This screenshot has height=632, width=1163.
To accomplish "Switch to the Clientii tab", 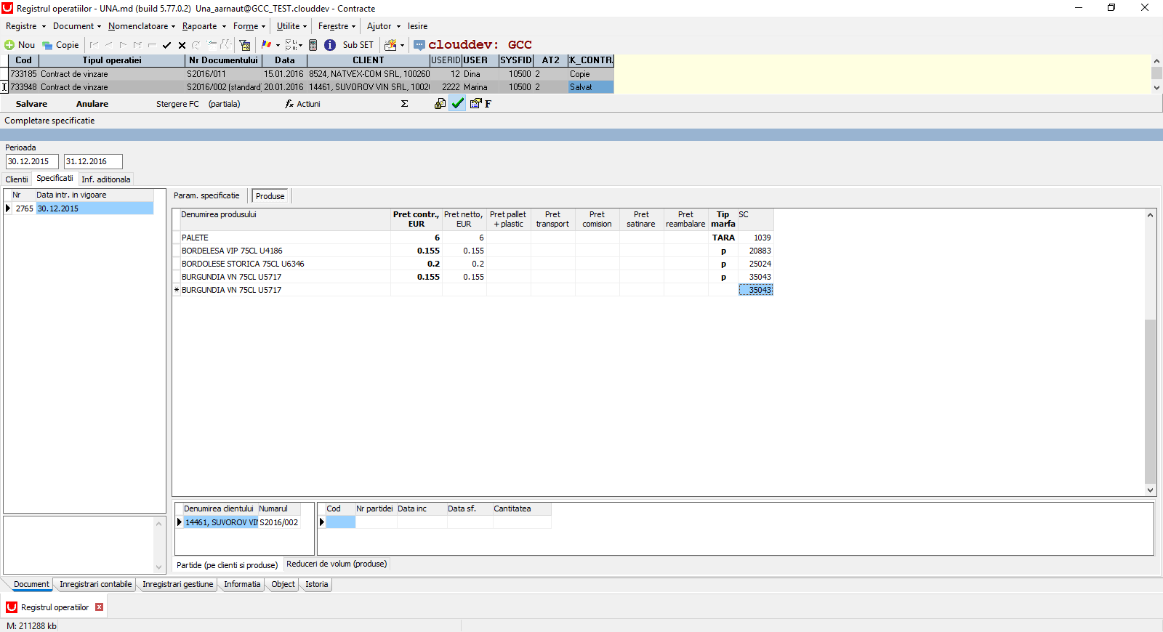I will (17, 179).
